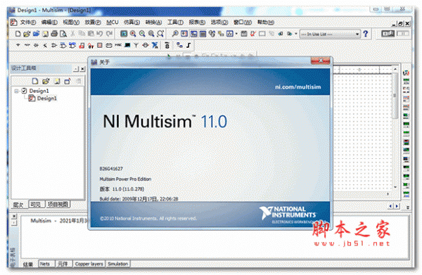Open the 编辑(E) Edit menu

pyautogui.click(x=49, y=23)
